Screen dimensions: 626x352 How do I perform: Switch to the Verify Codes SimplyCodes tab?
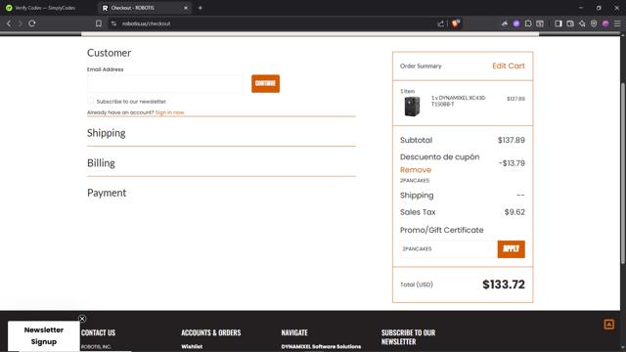click(45, 8)
